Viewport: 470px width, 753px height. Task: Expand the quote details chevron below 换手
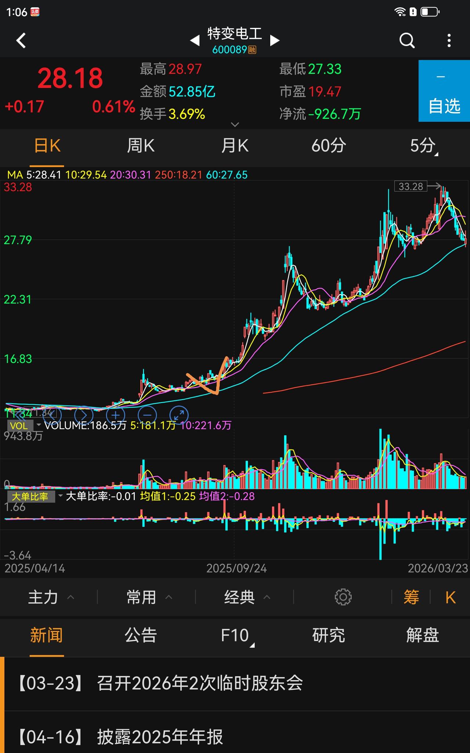click(x=235, y=125)
